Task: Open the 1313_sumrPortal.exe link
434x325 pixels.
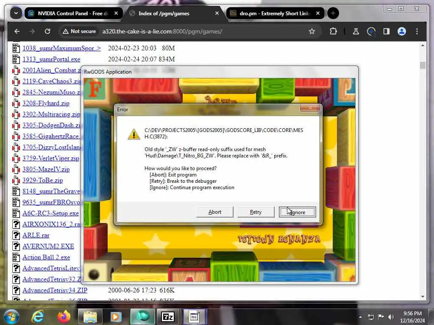Action: pos(51,59)
